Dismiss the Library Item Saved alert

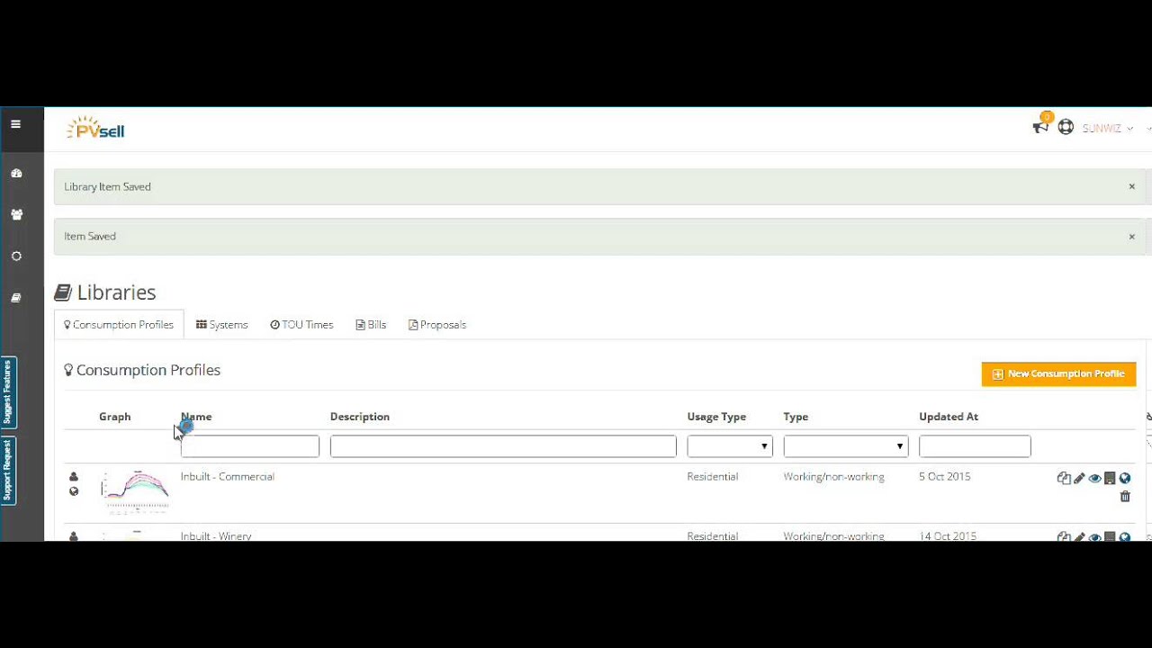1131,186
